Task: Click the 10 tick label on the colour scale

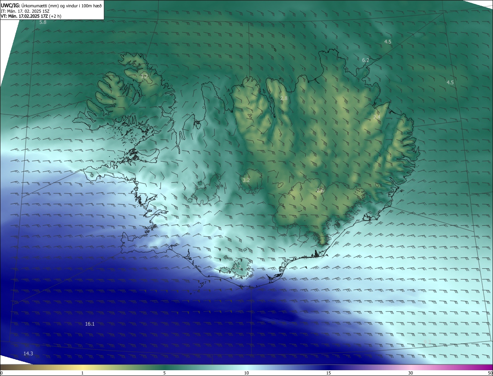Action: tap(246, 373)
